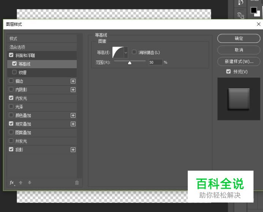Screen dimensions: 263x212
Task: Uncheck the 斜面和浮雕 checkbox
Action: coord(11,55)
